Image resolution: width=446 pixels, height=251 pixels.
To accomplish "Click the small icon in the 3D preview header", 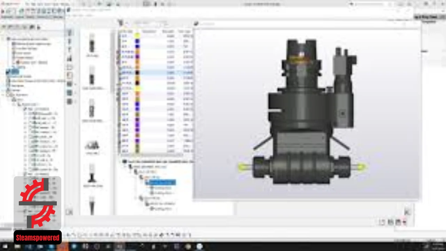I will 197,24.
